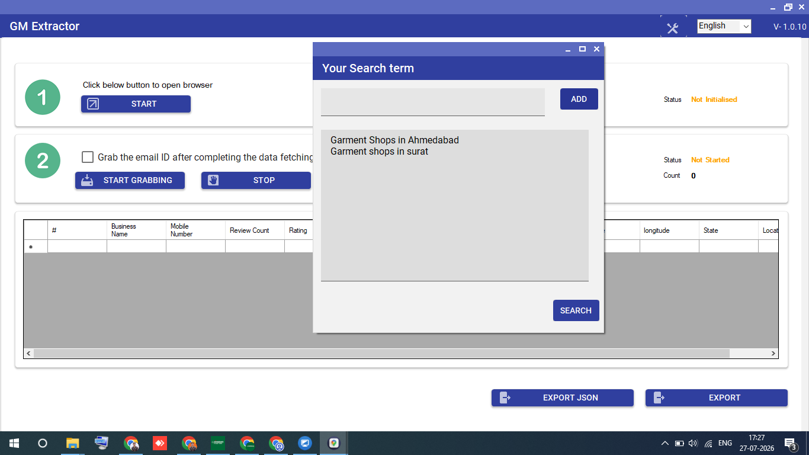The height and width of the screenshot is (455, 809).
Task: Open the English language dropdown
Action: click(724, 26)
